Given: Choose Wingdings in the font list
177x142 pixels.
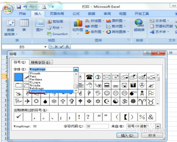Looking at the screenshot, I should [51, 91].
